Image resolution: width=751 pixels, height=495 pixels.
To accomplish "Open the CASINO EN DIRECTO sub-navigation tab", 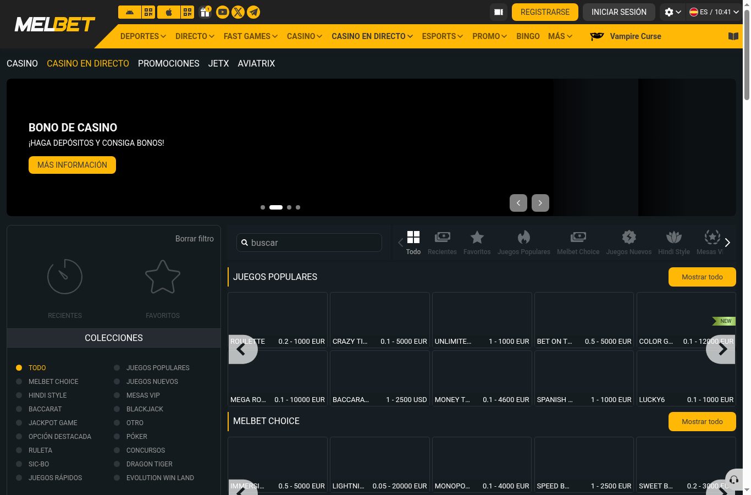I will (88, 64).
